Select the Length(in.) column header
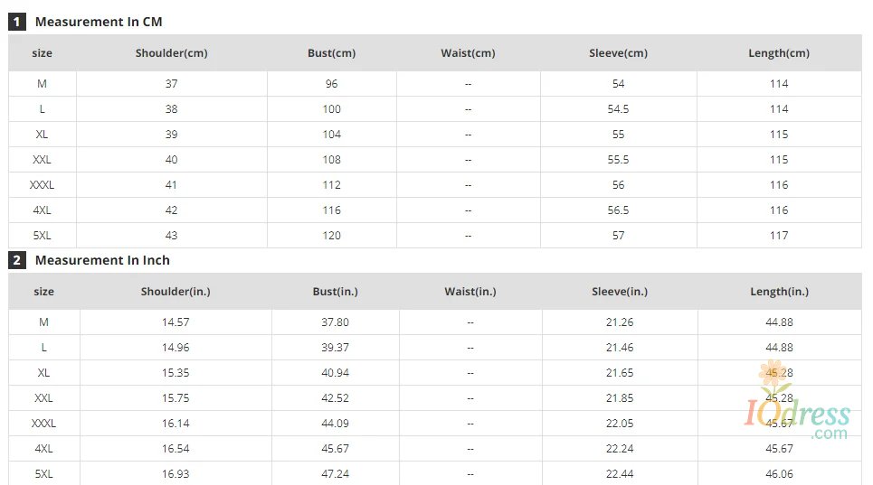The width and height of the screenshot is (873, 485). (780, 292)
